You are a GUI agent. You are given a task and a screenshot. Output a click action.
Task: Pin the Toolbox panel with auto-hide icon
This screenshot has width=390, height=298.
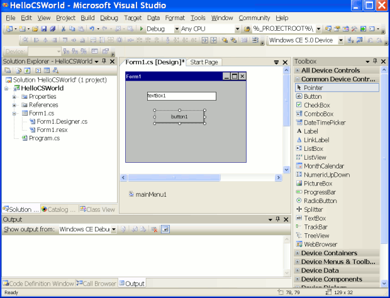coord(375,62)
